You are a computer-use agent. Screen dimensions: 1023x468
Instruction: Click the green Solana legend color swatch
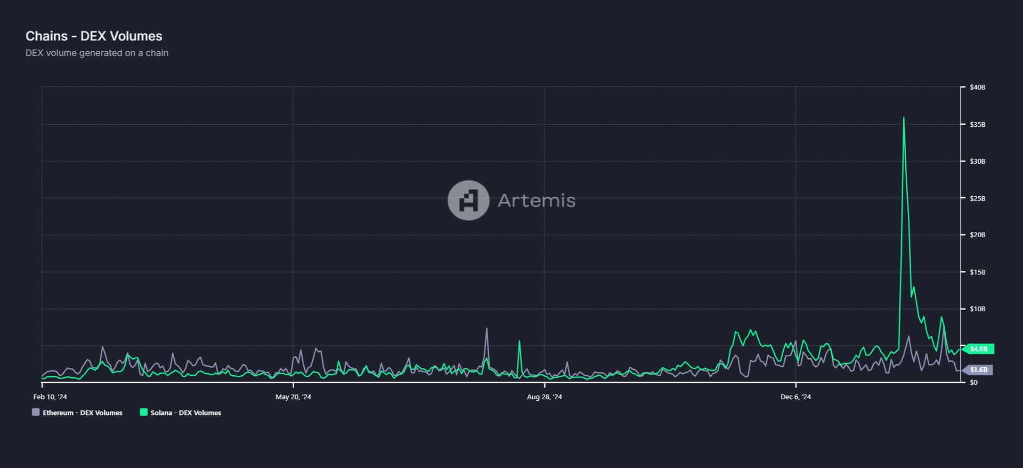(143, 412)
